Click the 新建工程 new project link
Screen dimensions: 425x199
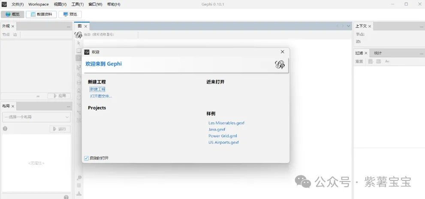(x=97, y=89)
